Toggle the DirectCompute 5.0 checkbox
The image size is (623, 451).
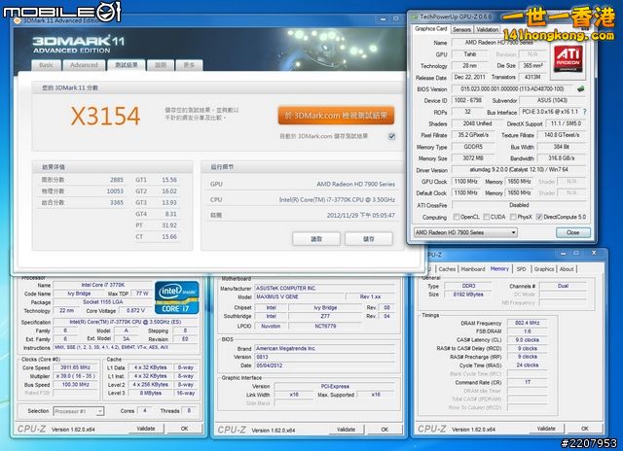(x=539, y=217)
